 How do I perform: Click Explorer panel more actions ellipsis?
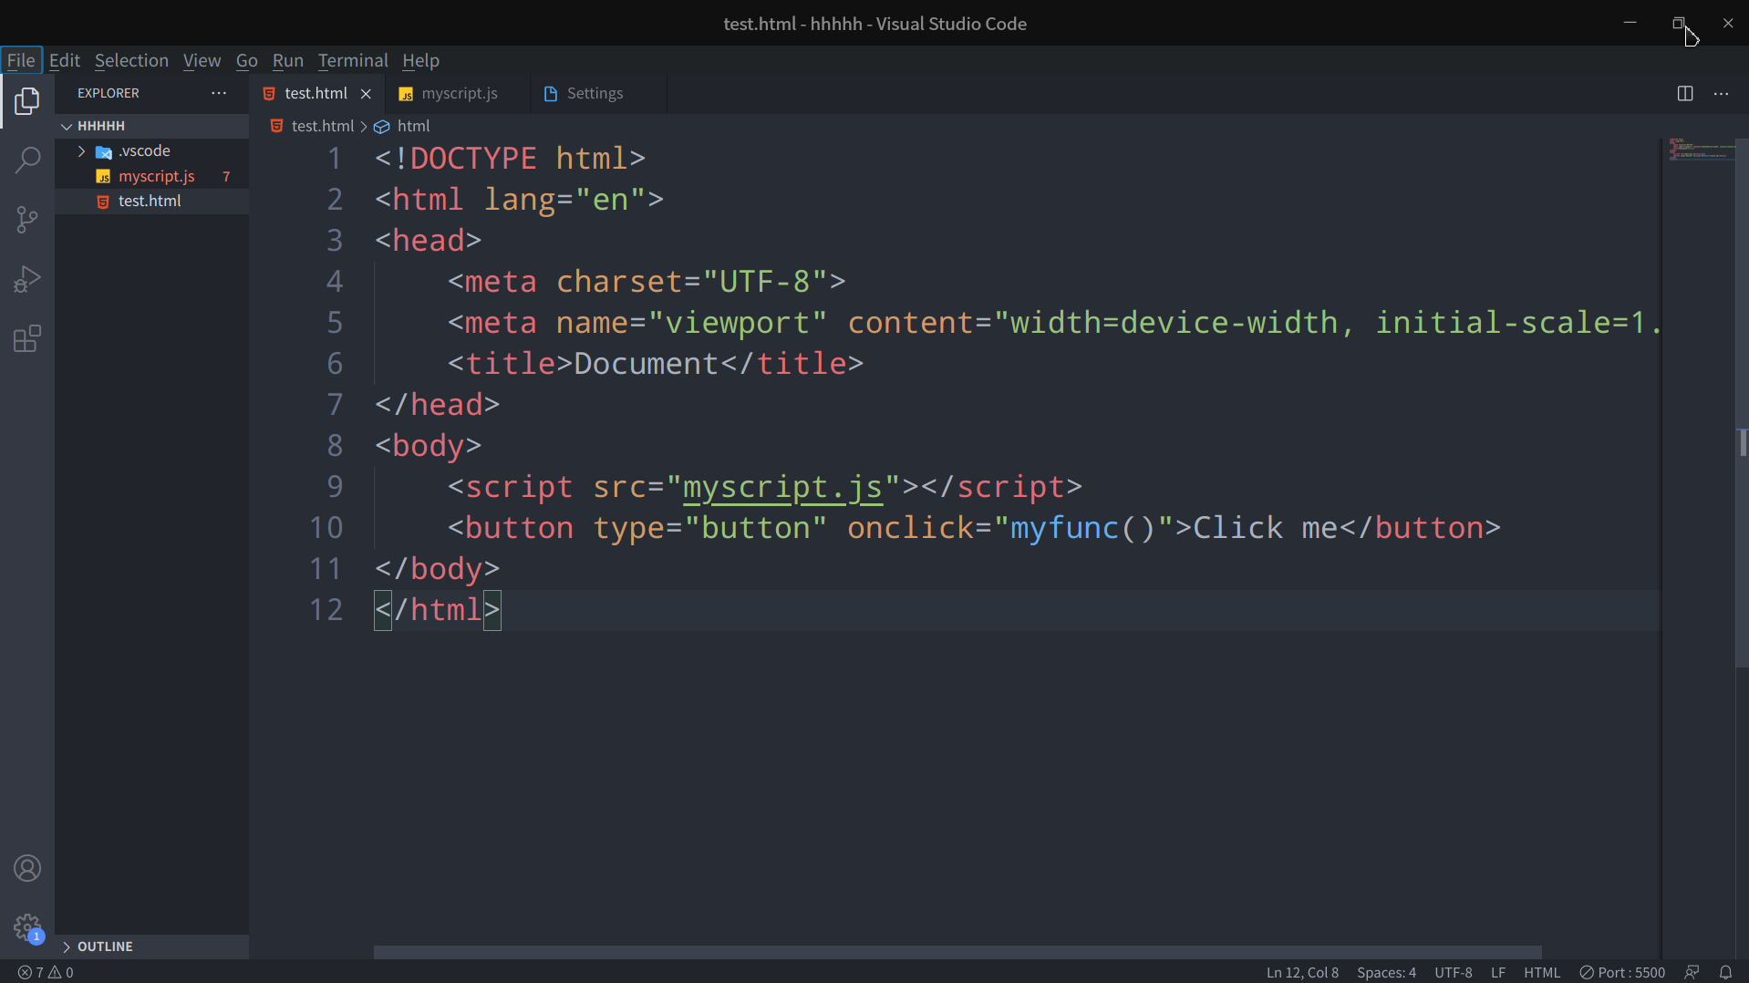click(219, 93)
